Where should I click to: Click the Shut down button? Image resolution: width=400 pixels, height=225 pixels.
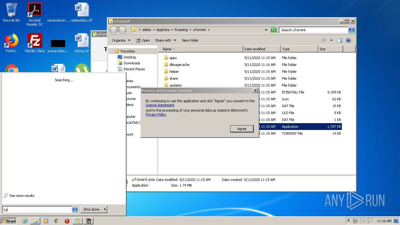pyautogui.click(x=92, y=209)
